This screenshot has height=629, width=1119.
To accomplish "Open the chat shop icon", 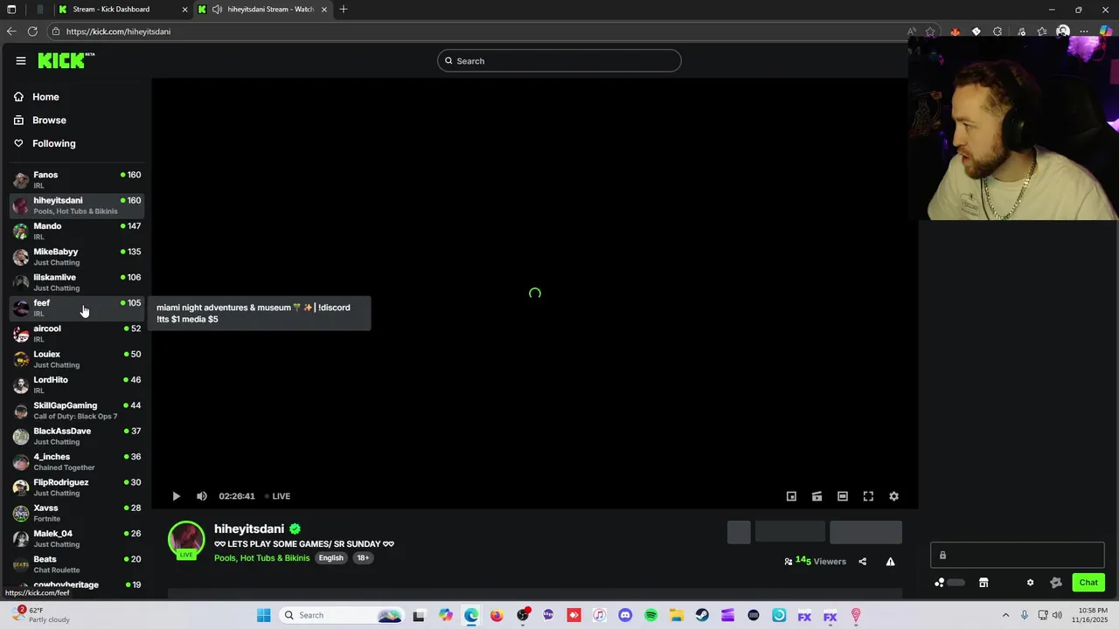I will tap(983, 583).
